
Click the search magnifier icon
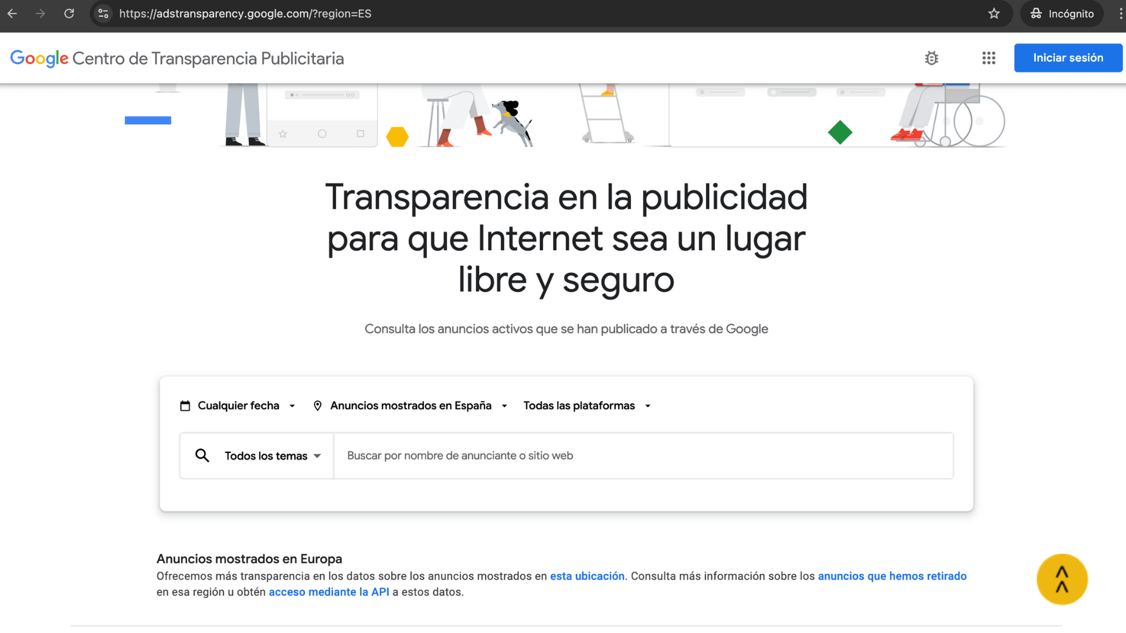pos(202,455)
